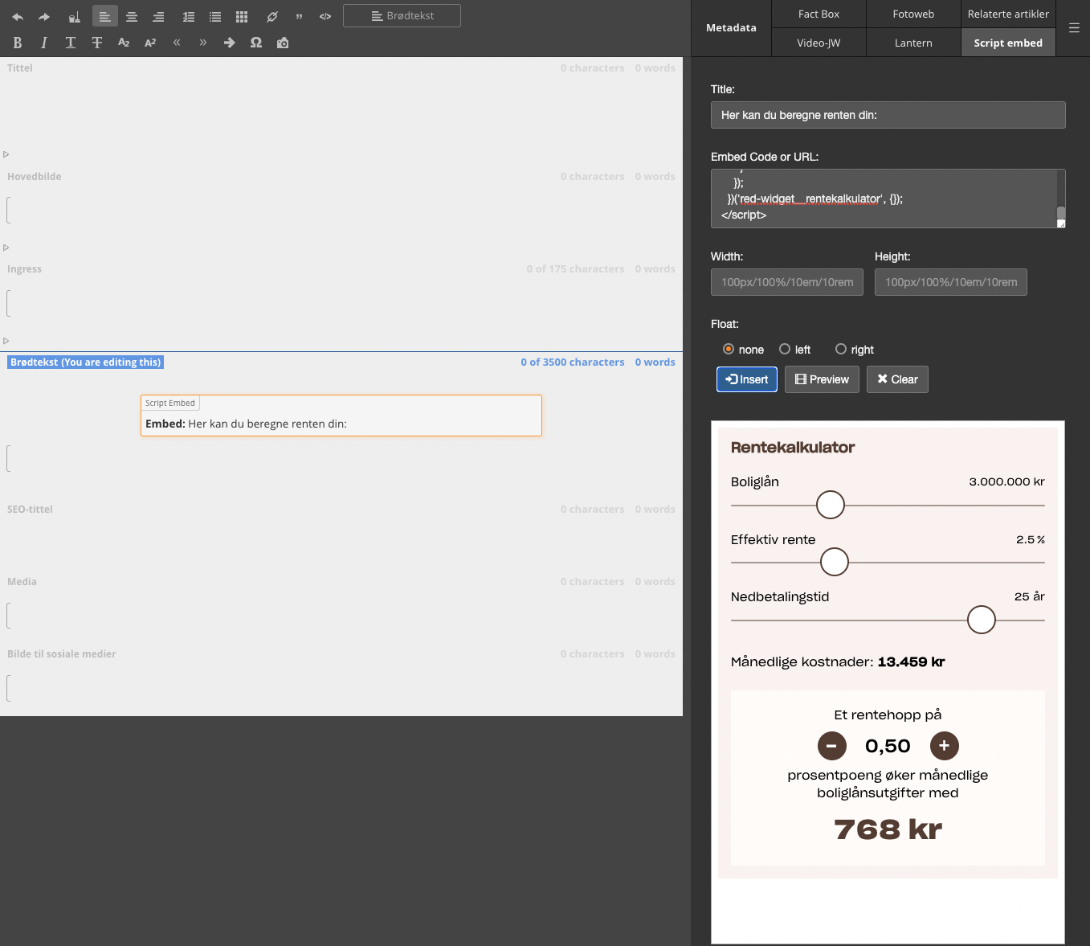Insert a table grid
Viewport: 1090px width, 946px height.
242,16
